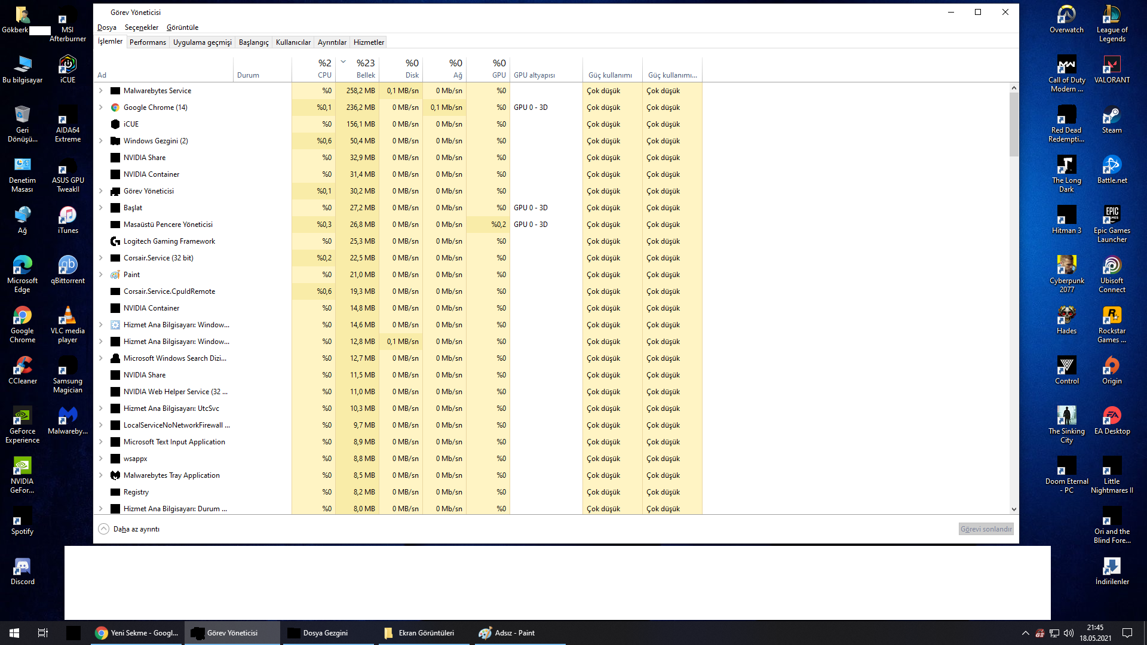Viewport: 1147px width, 645px height.
Task: Select the qBittorrent desktop icon
Action: tap(68, 270)
